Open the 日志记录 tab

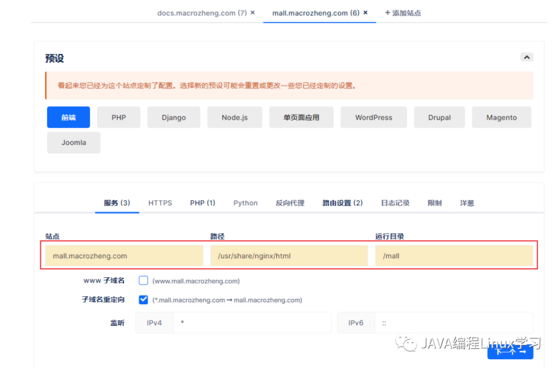(395, 203)
